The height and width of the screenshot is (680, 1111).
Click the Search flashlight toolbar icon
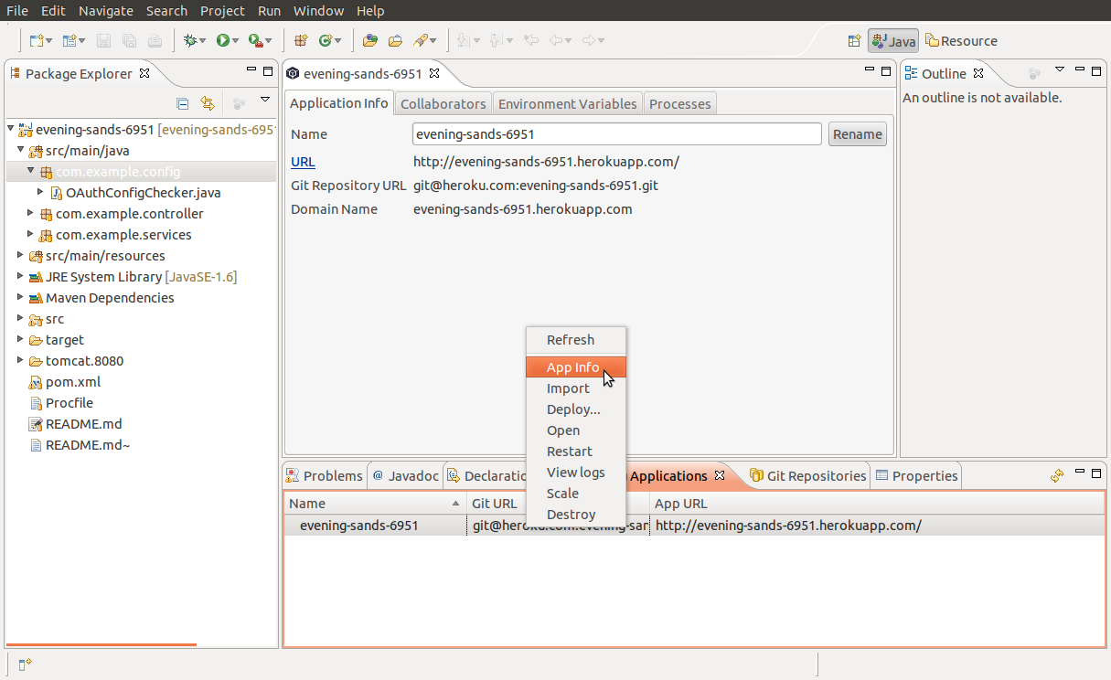tap(421, 40)
